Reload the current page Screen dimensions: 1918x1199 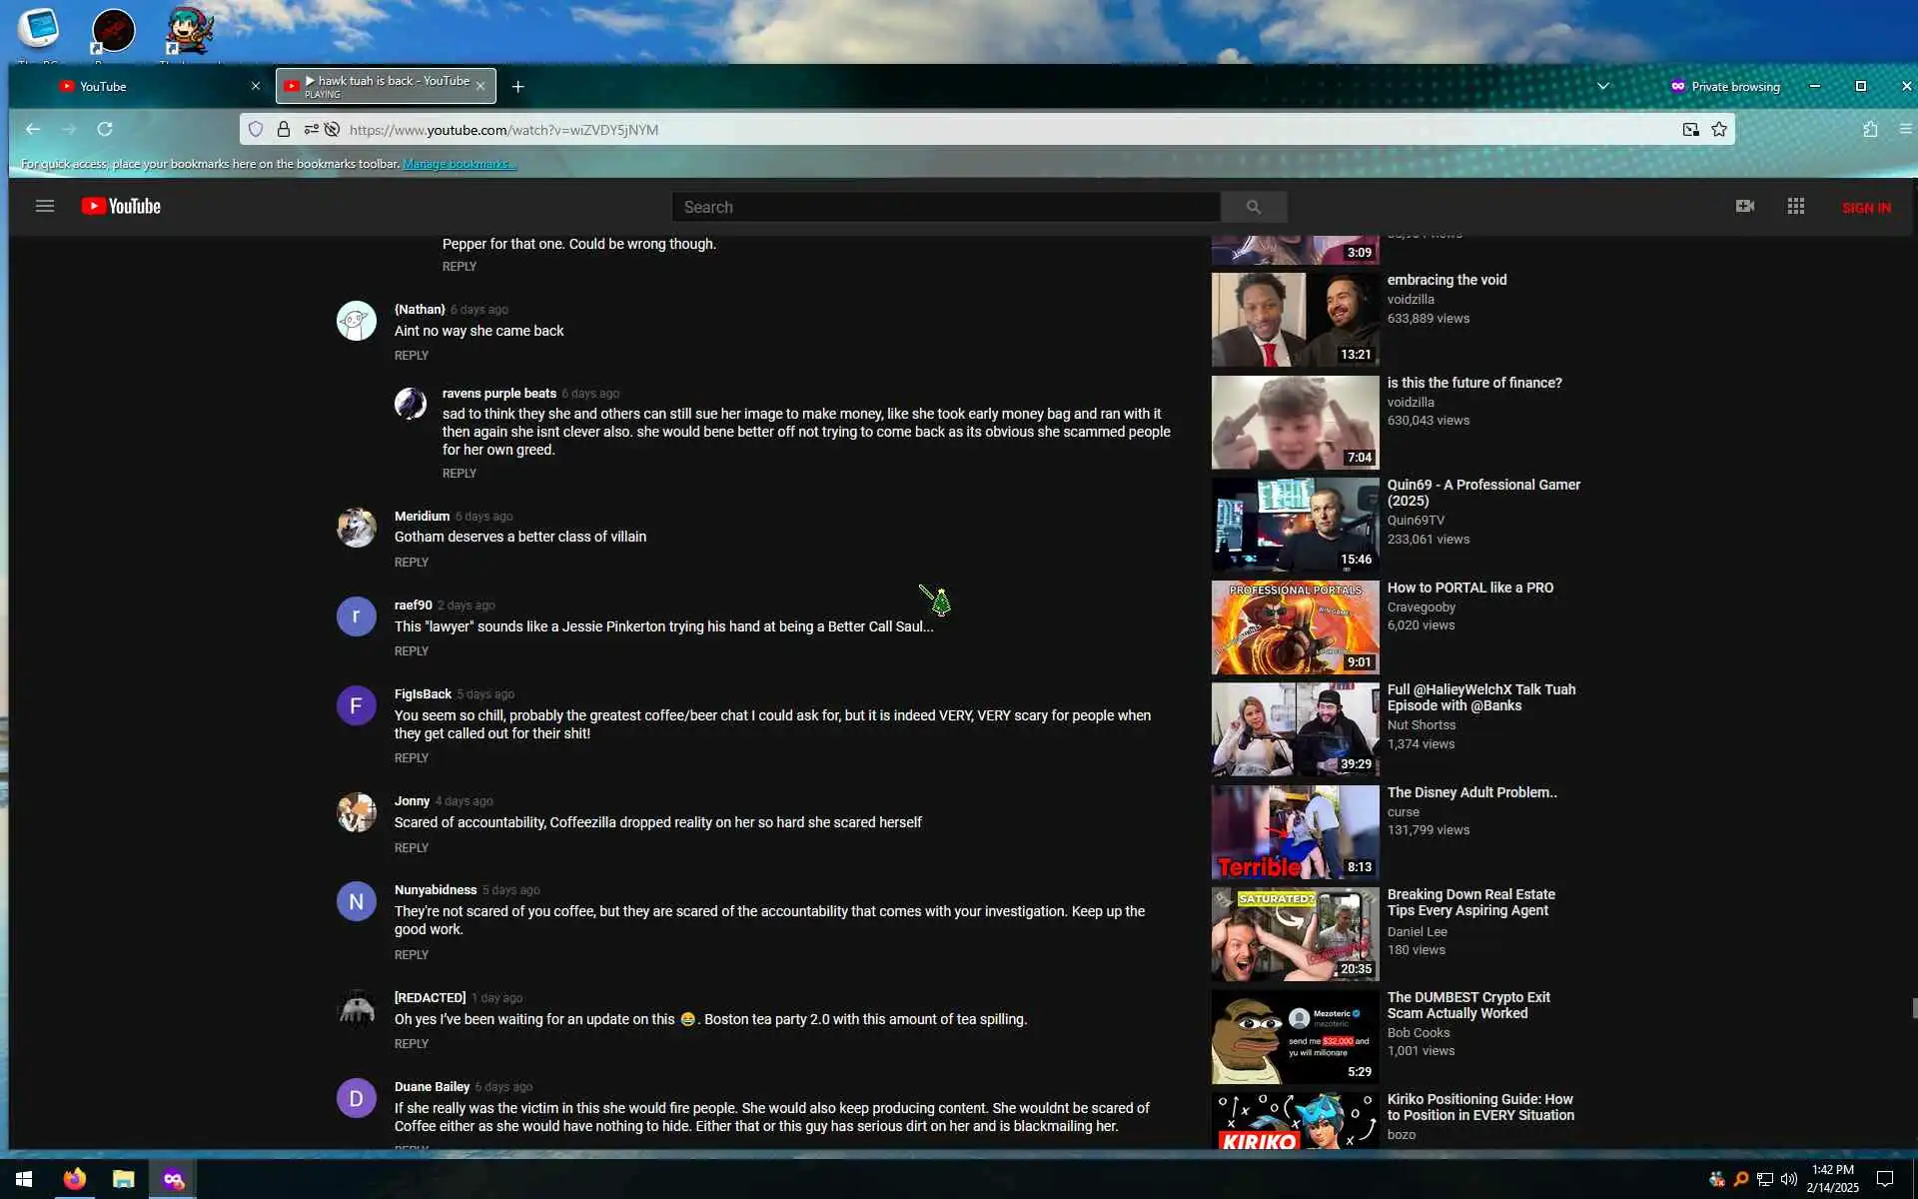pyautogui.click(x=105, y=130)
